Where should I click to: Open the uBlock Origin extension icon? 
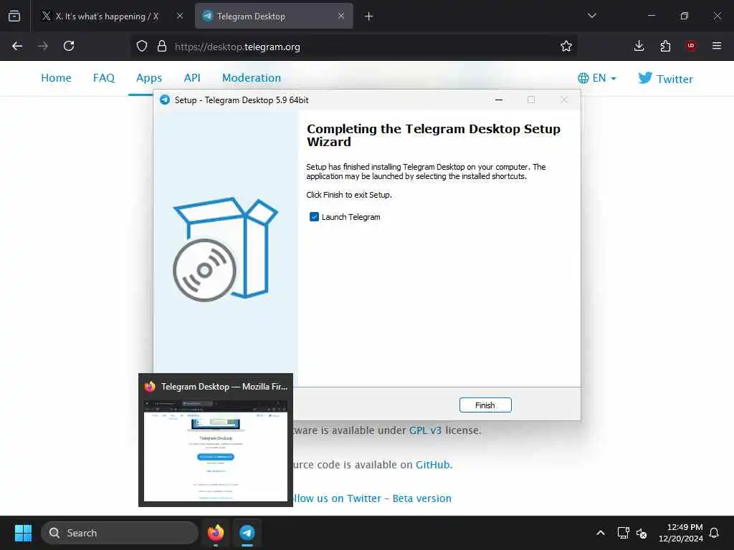(690, 46)
